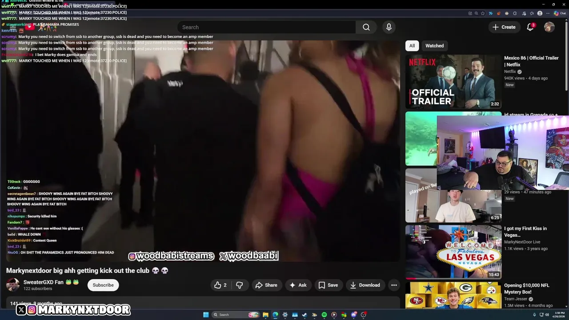Open YouTube notifications bell

click(530, 27)
